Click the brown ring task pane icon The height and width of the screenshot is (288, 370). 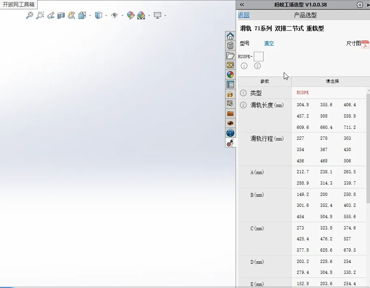pyautogui.click(x=230, y=123)
